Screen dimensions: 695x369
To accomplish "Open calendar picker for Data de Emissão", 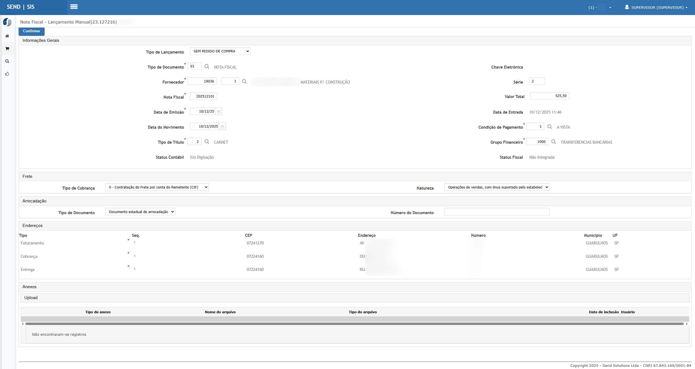I will [x=219, y=112].
